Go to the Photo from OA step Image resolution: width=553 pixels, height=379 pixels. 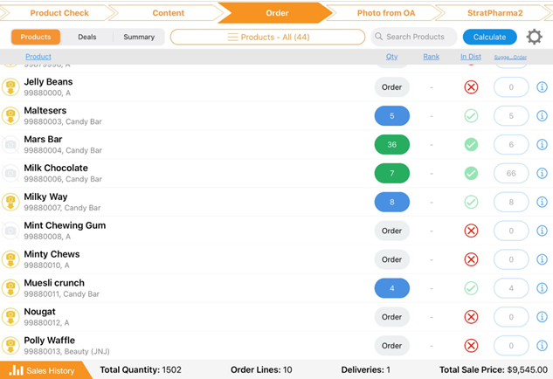[386, 13]
